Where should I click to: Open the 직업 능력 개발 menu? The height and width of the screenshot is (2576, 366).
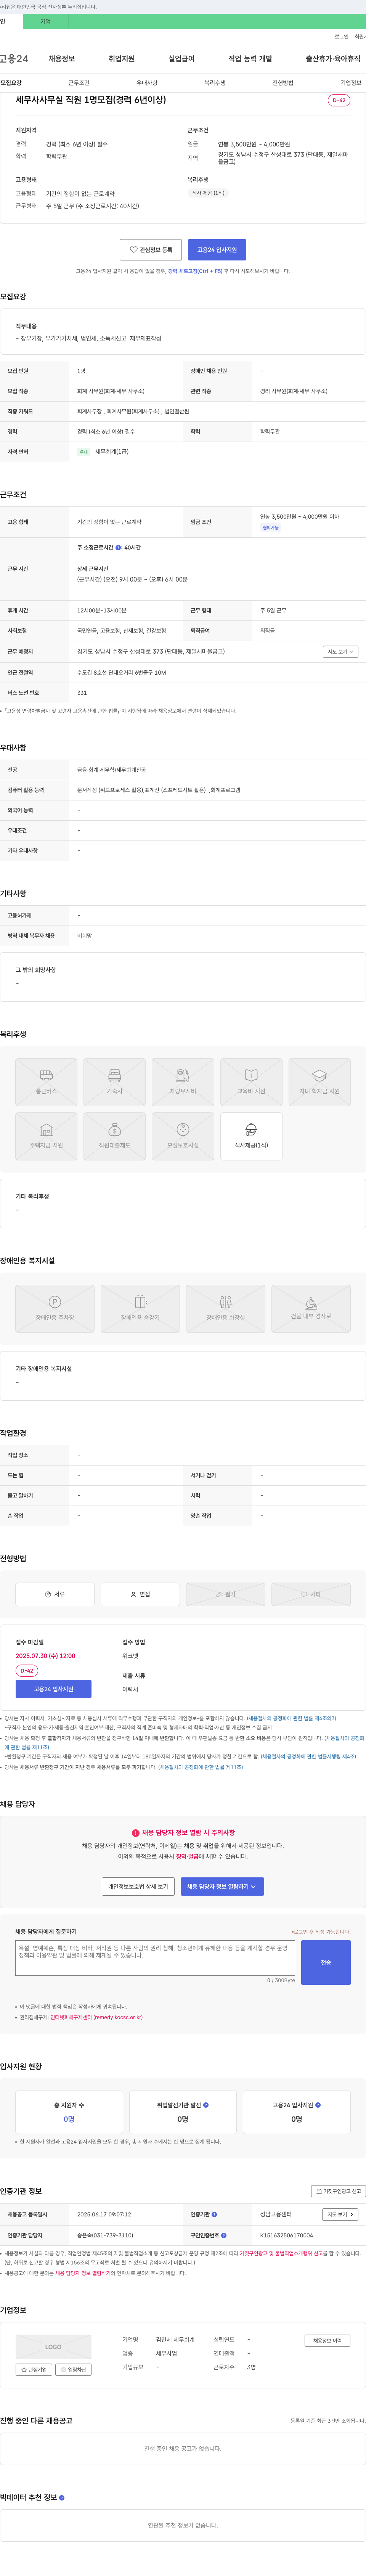pyautogui.click(x=250, y=59)
